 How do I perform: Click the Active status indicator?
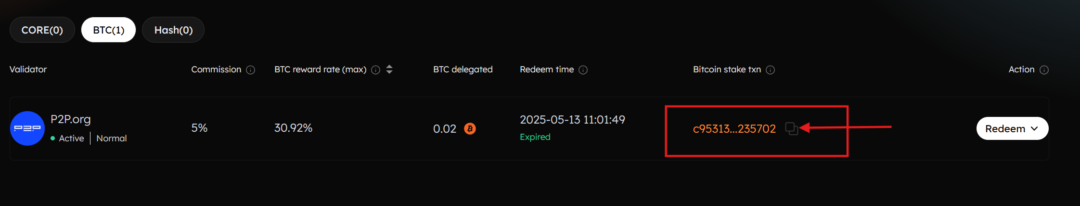[x=68, y=138]
